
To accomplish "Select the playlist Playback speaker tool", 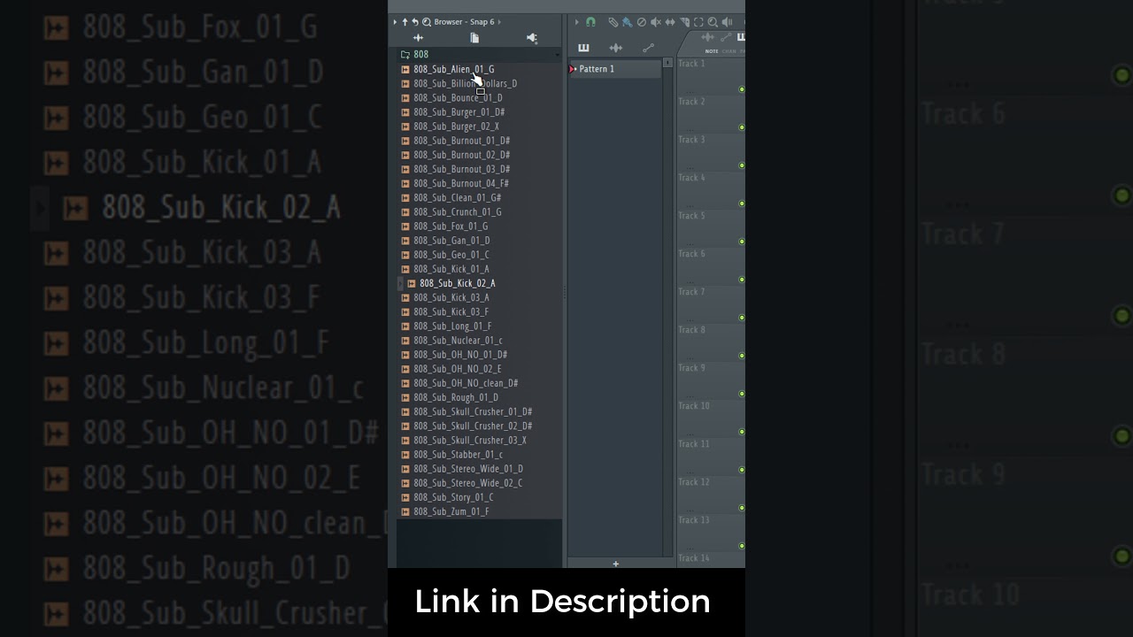I will pyautogui.click(x=727, y=22).
